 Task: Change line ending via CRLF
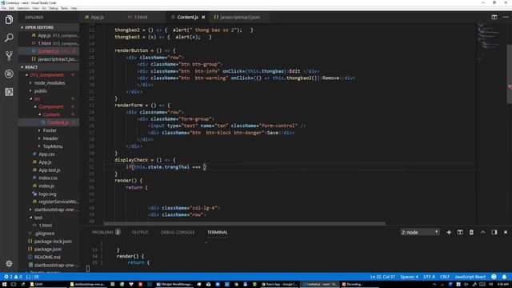point(445,277)
